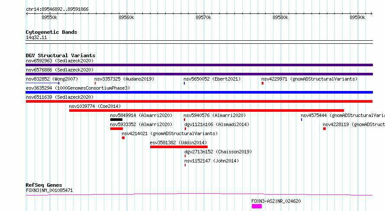Open the nsv1039774 (Coe2014) label
385x211 pixels.
click(x=95, y=106)
